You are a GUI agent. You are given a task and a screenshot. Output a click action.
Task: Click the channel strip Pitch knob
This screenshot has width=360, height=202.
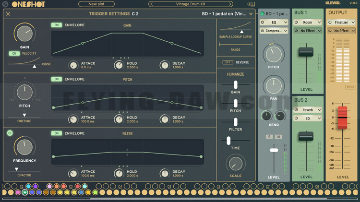[274, 54]
